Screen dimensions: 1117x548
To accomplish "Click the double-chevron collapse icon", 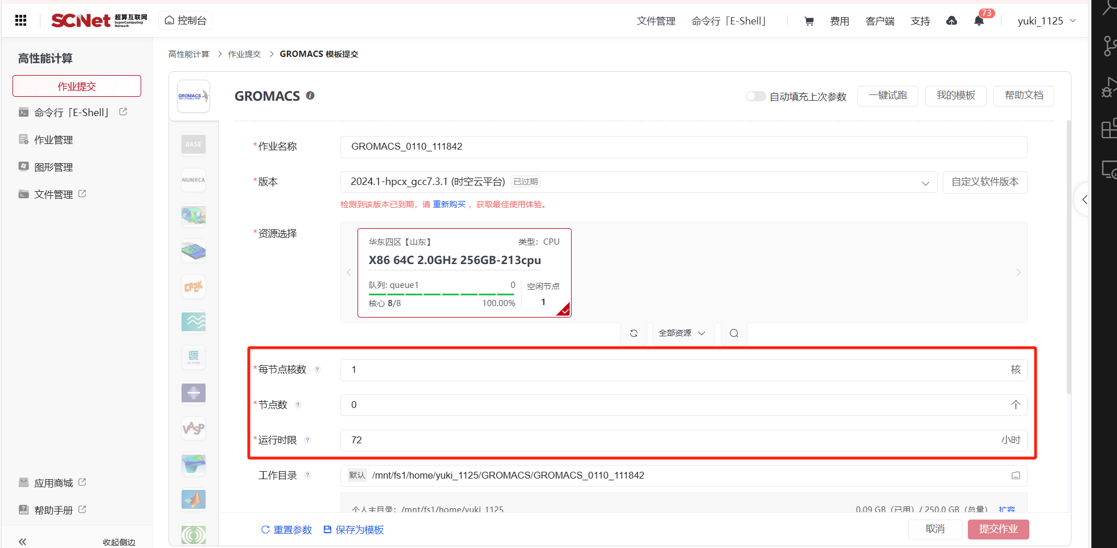I will coord(22,542).
